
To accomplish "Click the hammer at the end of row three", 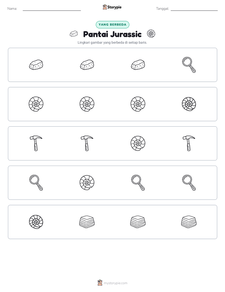I will click(189, 143).
